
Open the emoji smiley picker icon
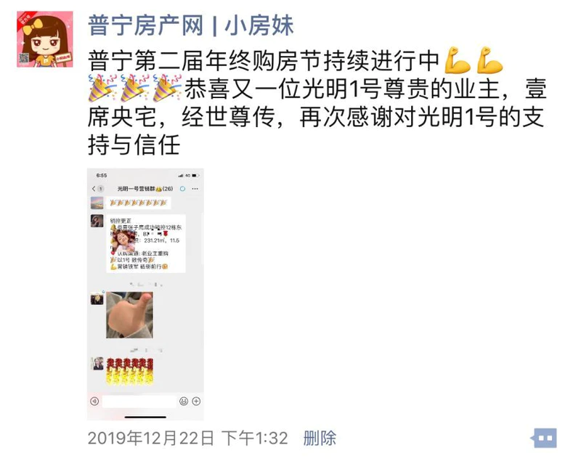click(x=184, y=401)
